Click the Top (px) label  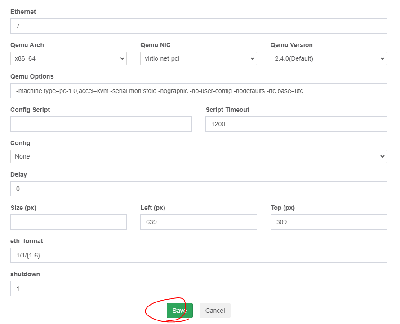point(283,208)
